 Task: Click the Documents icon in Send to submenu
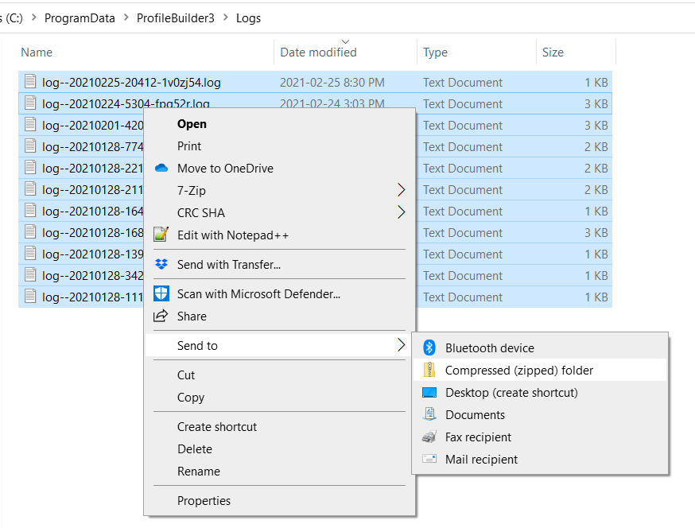point(429,414)
